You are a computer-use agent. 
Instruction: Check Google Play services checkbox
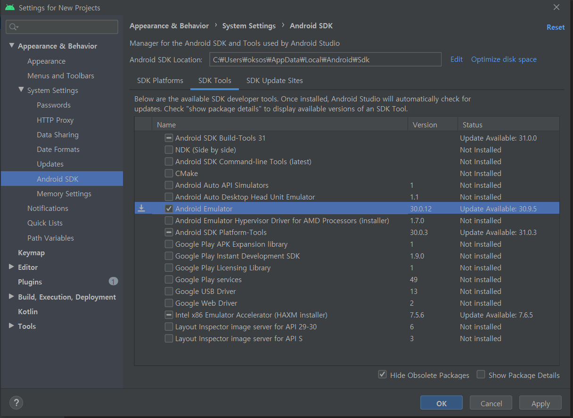tap(169, 280)
